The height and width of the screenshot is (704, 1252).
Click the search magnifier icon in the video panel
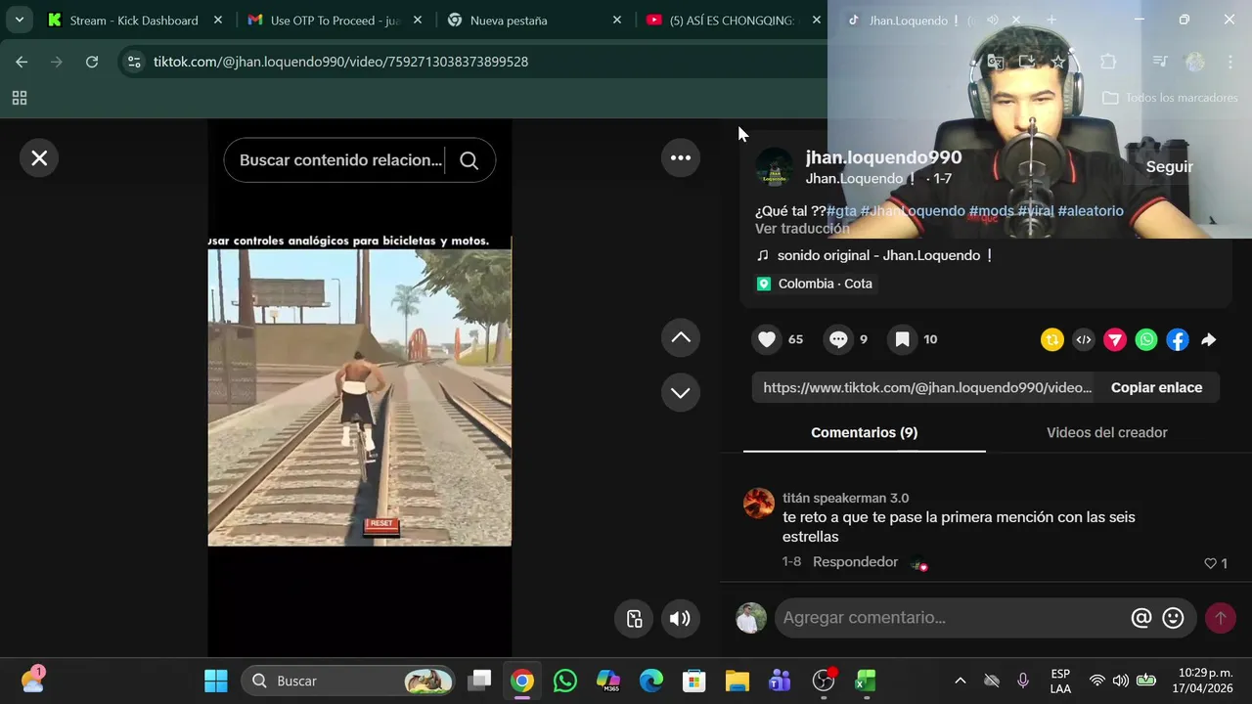coord(469,160)
